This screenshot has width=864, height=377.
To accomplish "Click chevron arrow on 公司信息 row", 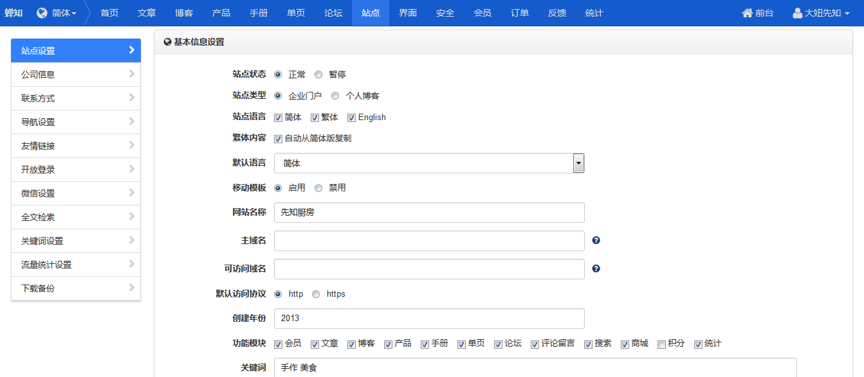I will coord(131,74).
